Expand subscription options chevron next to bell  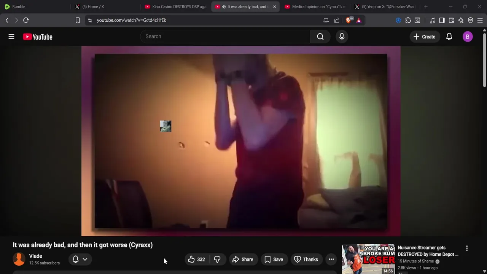(x=85, y=260)
